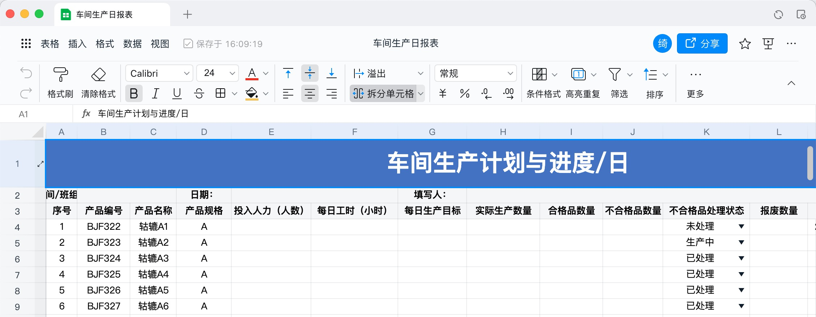Align text right horizontally

click(x=332, y=94)
